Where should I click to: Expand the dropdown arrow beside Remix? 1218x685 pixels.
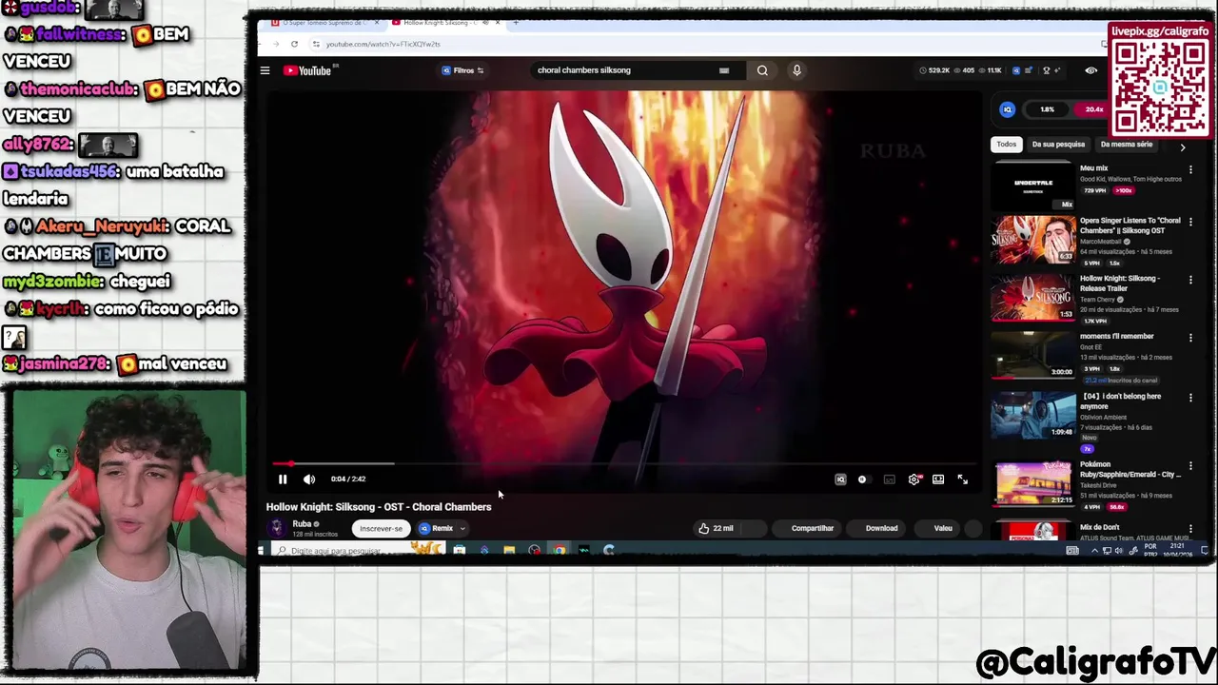pos(463,529)
